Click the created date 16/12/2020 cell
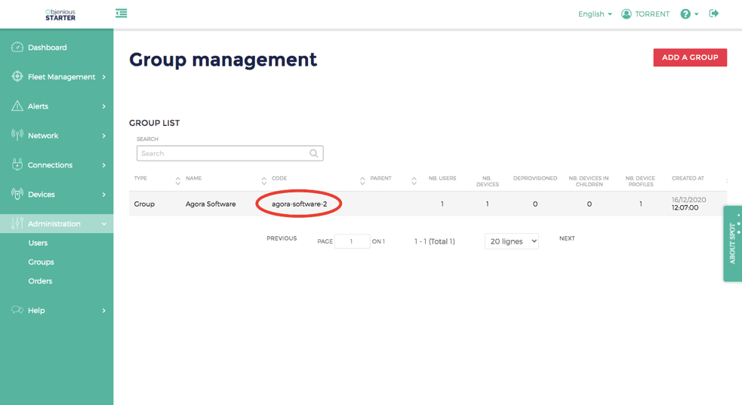Viewport: 742px width, 405px height. (688, 204)
